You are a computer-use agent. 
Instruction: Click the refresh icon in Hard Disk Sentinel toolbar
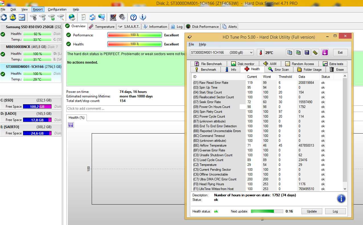click(x=4, y=17)
